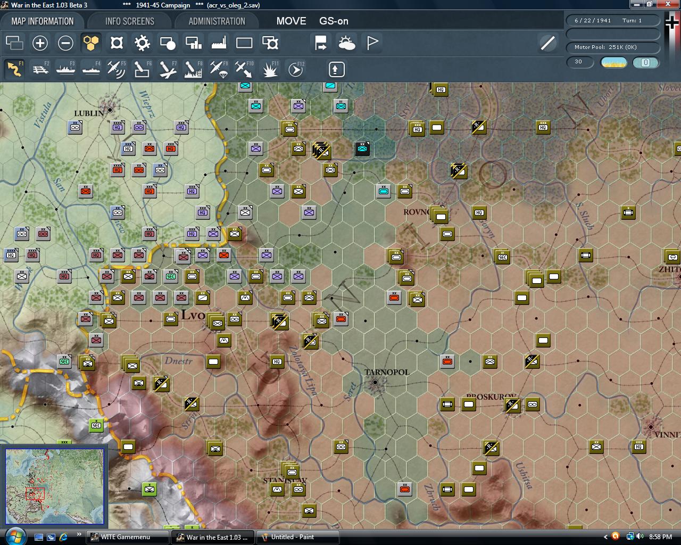Open the gear cog toolbar icon

(142, 43)
